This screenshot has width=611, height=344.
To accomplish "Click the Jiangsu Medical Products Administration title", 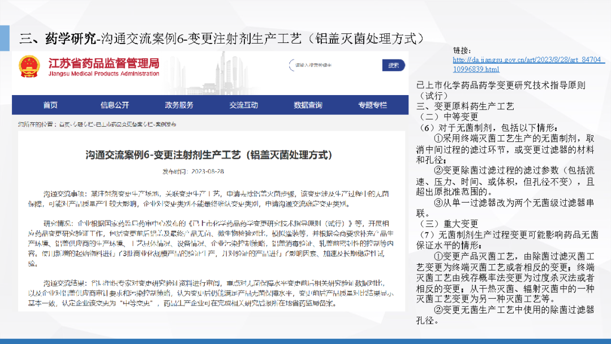I will click(104, 66).
